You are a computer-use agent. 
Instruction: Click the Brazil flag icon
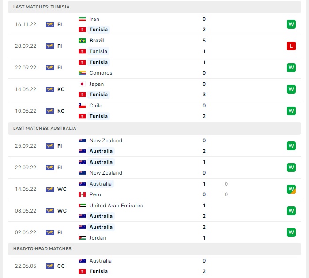click(x=82, y=41)
